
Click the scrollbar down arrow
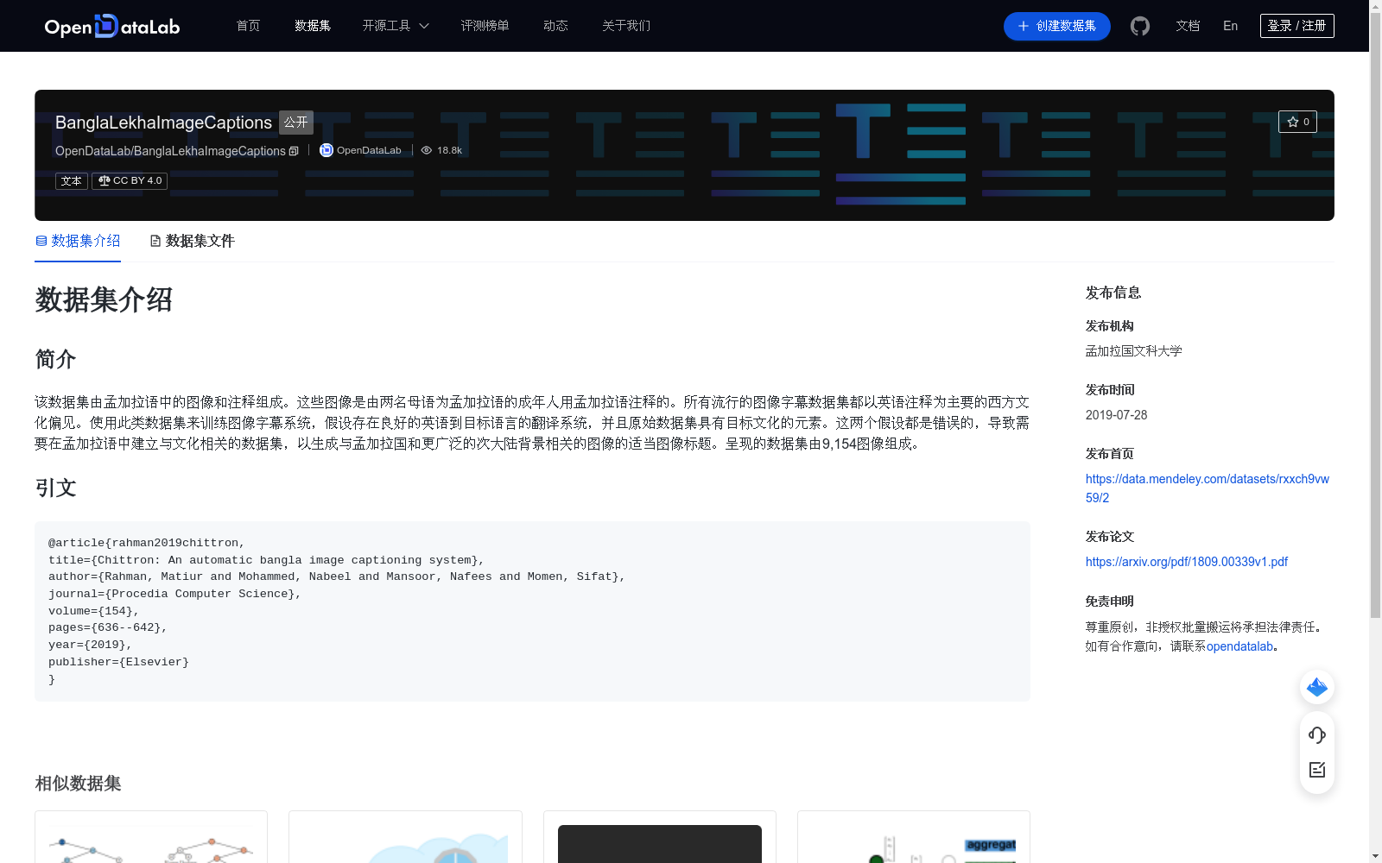point(1375,856)
